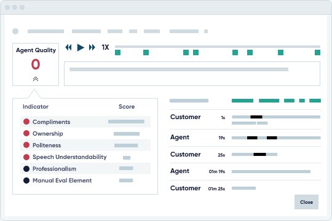Image resolution: width=332 pixels, height=221 pixels.
Task: Select the Ownership indicator row
Action: tap(85, 133)
